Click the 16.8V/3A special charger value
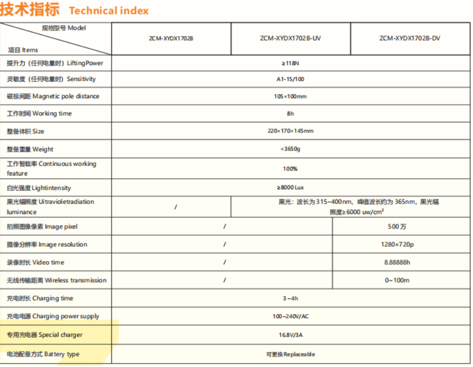Screen dimensions: 473x367 290,334
